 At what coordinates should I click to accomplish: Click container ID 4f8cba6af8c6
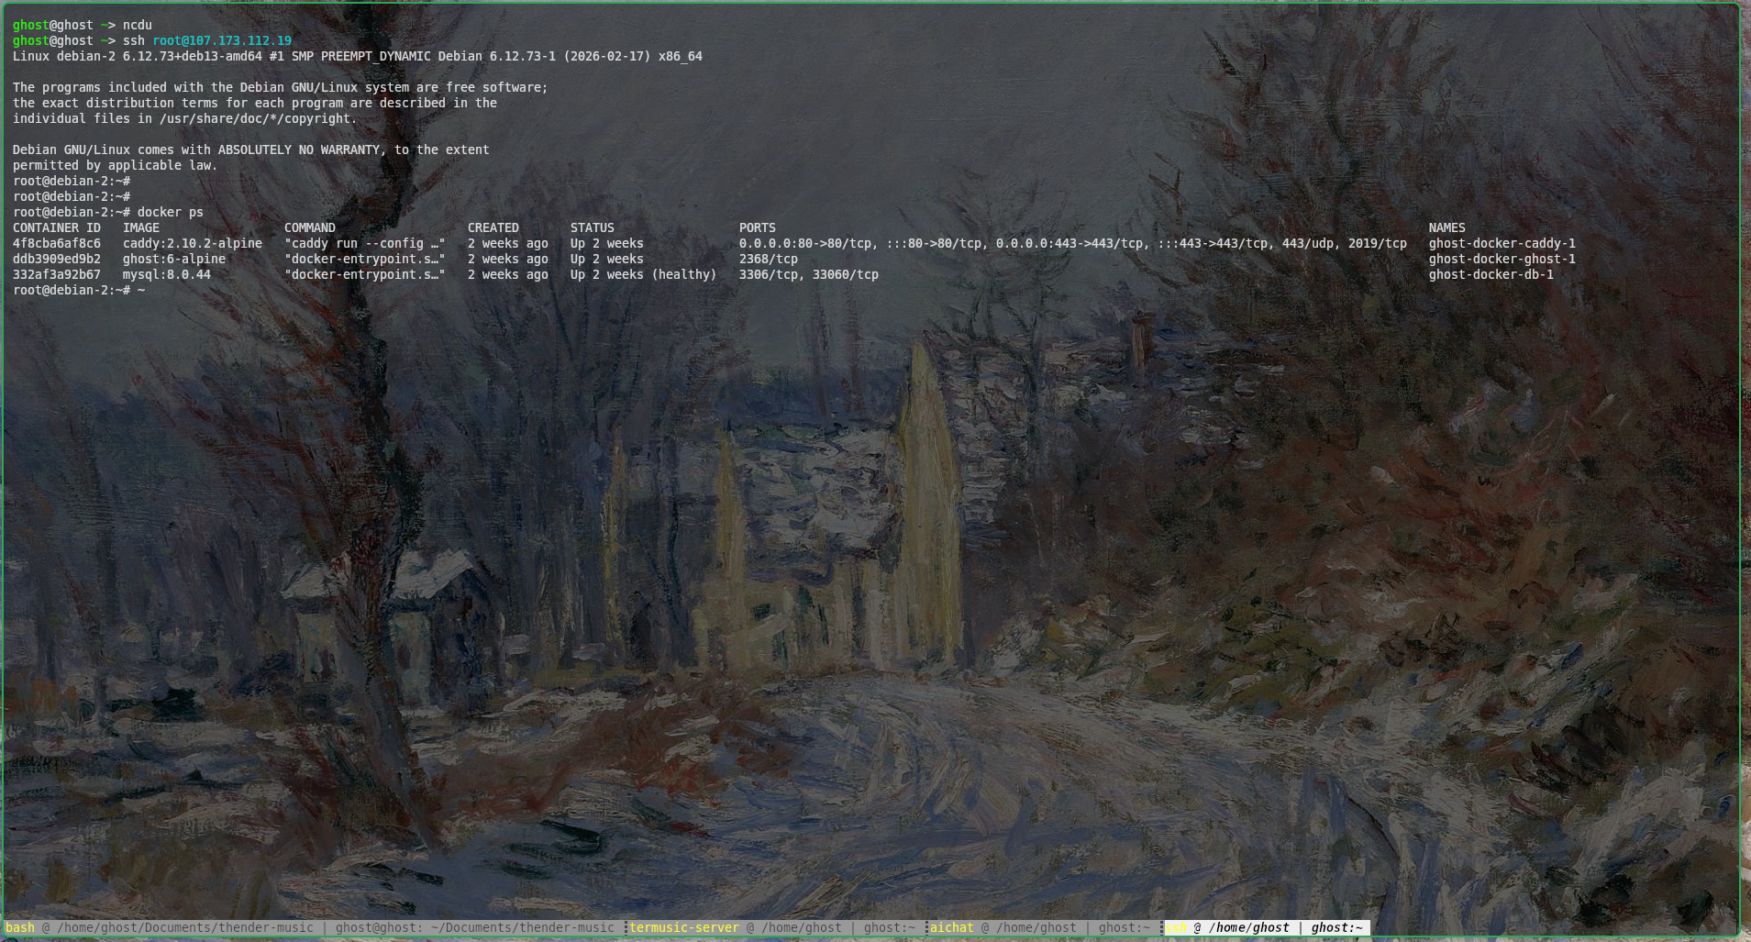[x=57, y=243]
